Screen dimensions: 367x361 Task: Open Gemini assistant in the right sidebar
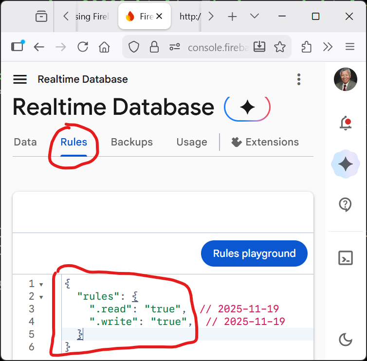click(x=345, y=164)
